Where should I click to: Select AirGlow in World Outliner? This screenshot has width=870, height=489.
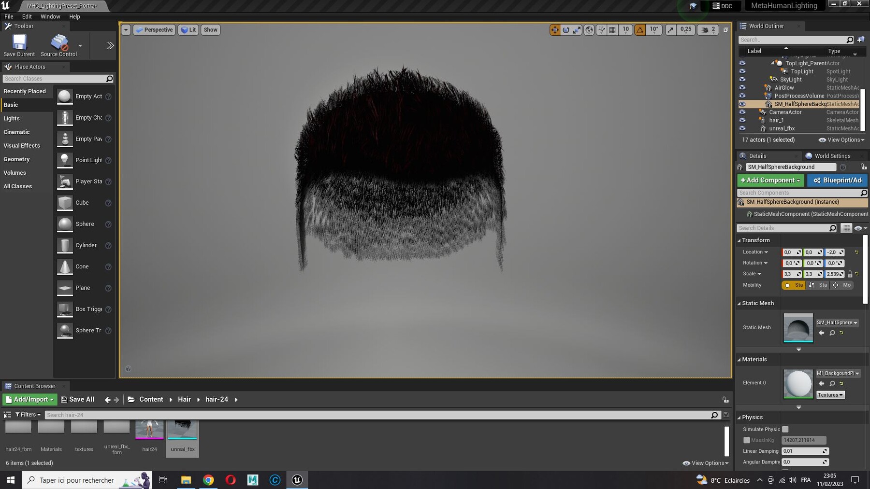[784, 88]
